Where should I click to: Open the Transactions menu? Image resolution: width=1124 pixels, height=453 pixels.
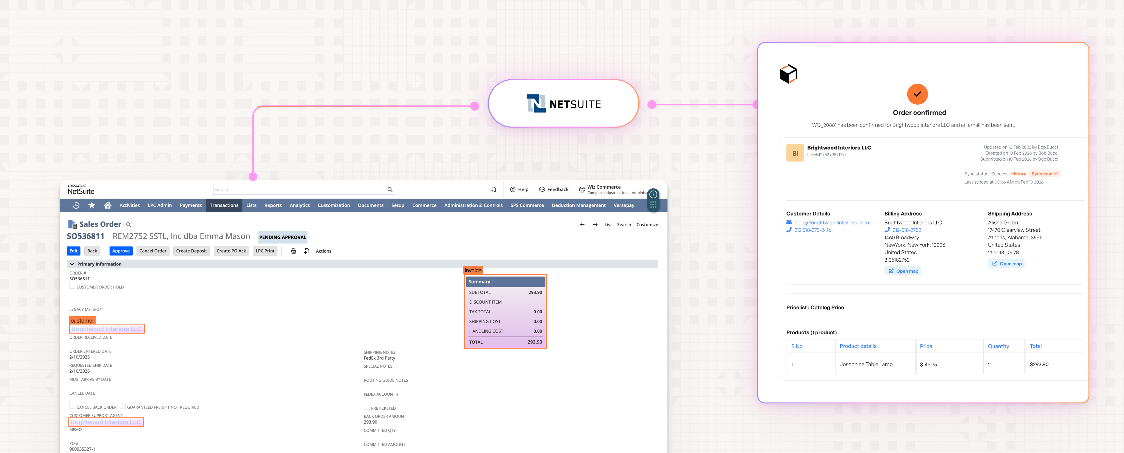(x=224, y=205)
